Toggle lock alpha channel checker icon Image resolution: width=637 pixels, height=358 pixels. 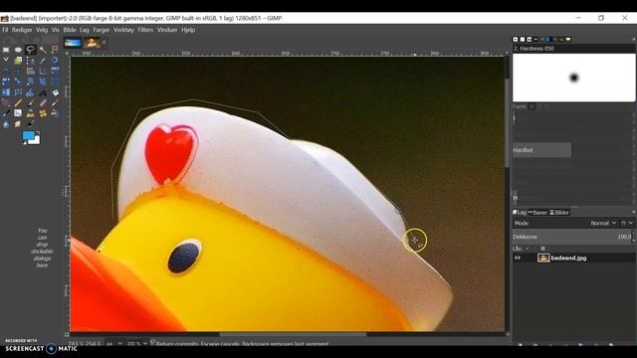tap(542, 249)
